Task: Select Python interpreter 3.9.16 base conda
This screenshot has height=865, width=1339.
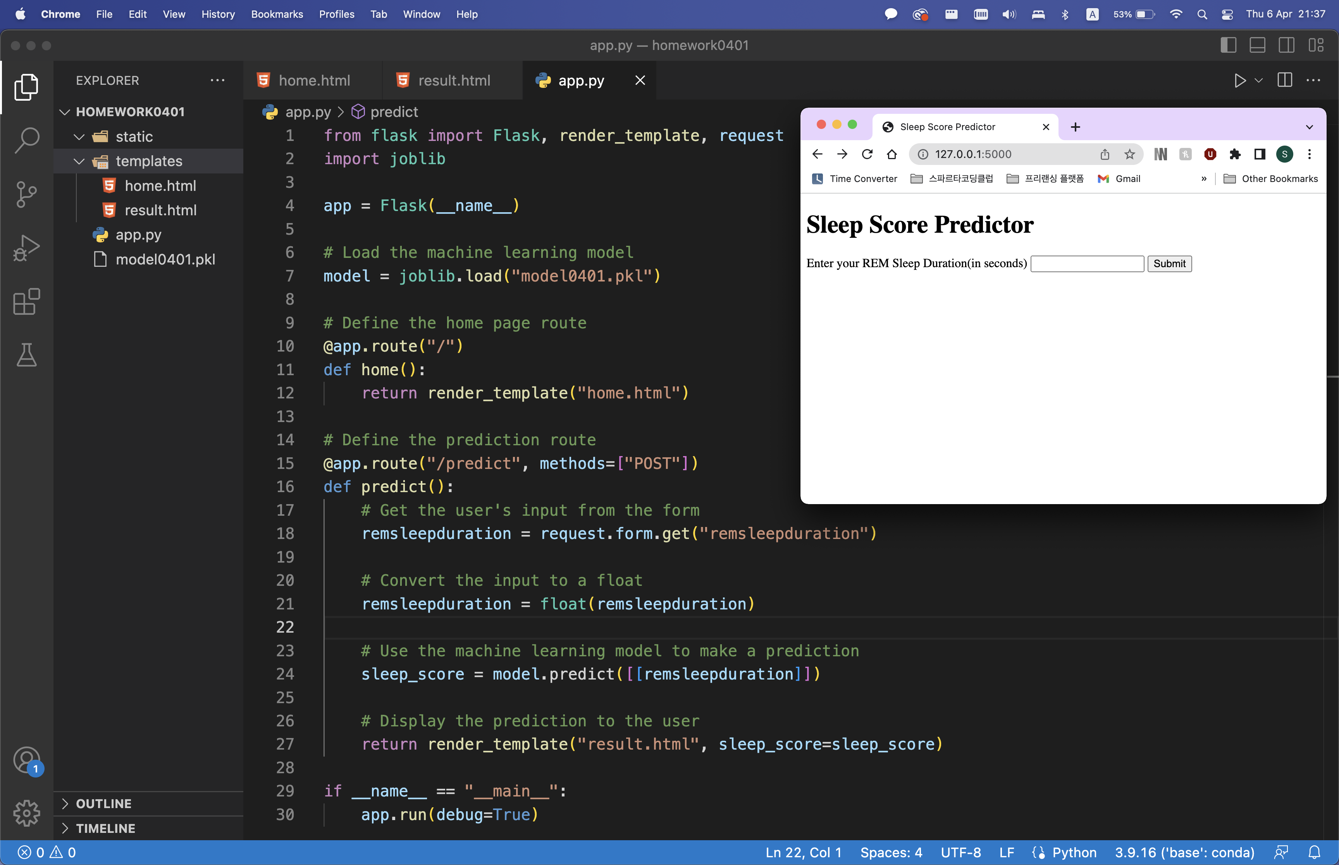Action: pyautogui.click(x=1184, y=852)
